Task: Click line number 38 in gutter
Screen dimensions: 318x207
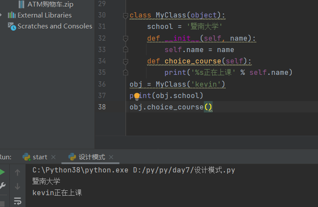Action: click(x=102, y=107)
